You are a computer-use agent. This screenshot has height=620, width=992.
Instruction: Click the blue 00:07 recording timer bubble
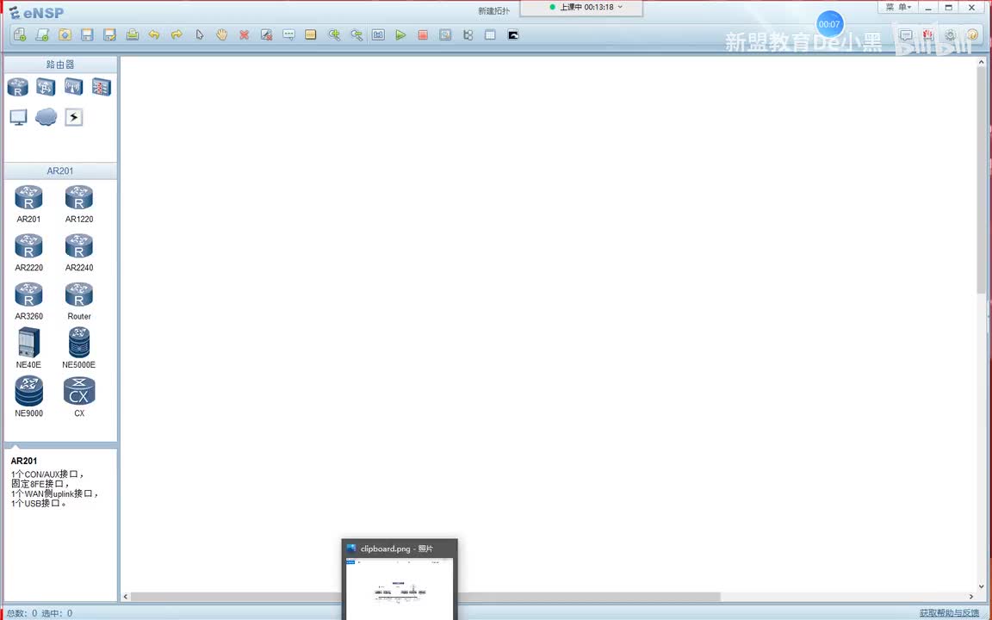[x=829, y=25]
